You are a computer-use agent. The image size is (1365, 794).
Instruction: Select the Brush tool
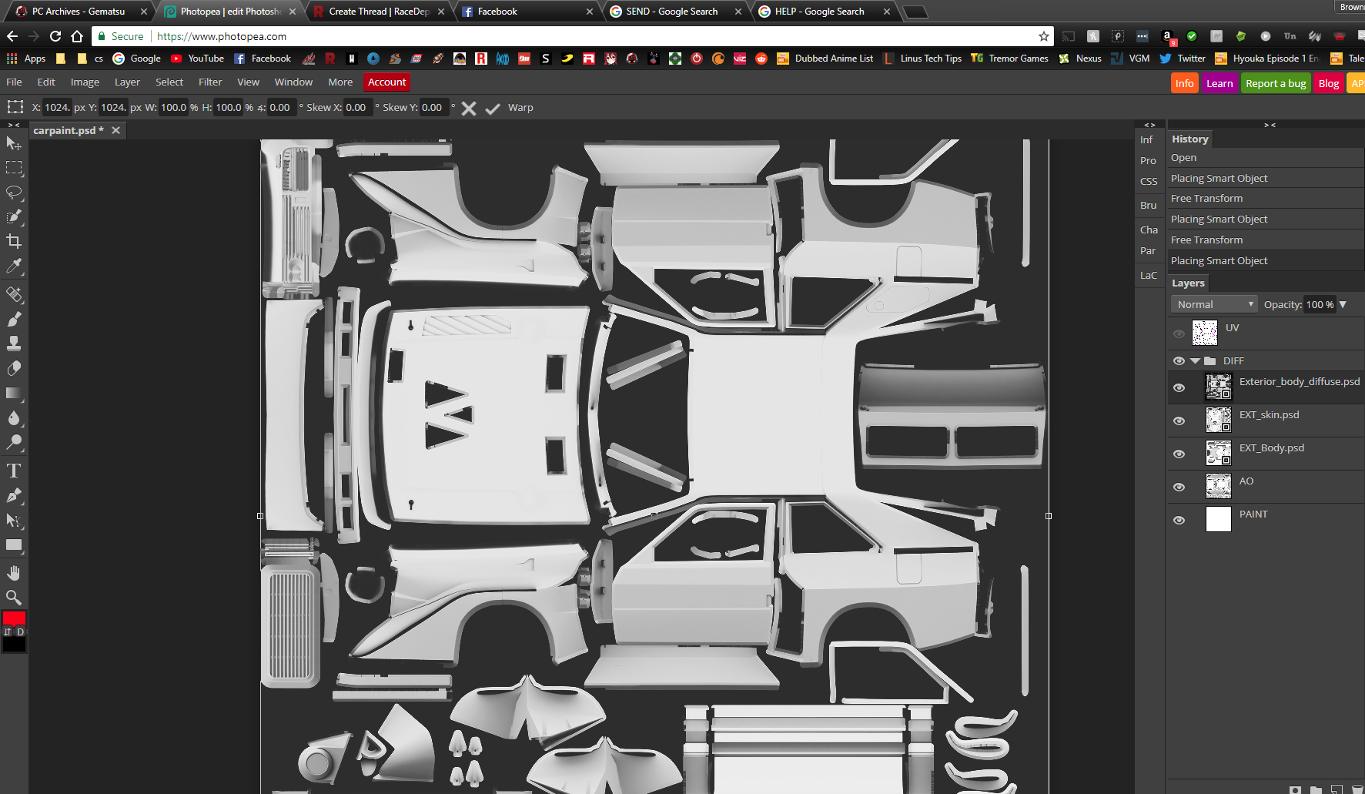point(14,319)
